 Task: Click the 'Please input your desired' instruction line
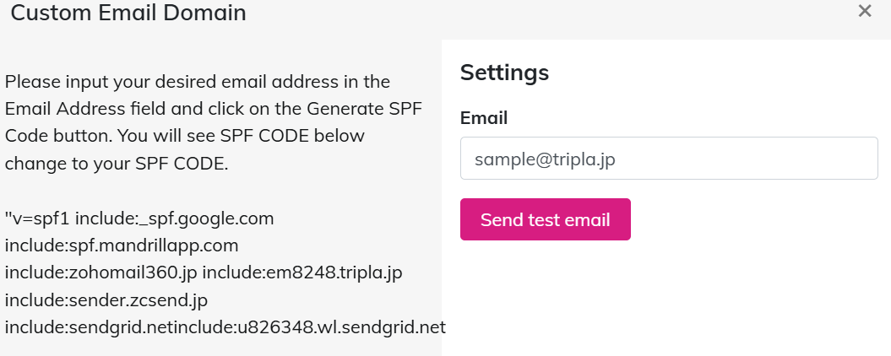(197, 83)
